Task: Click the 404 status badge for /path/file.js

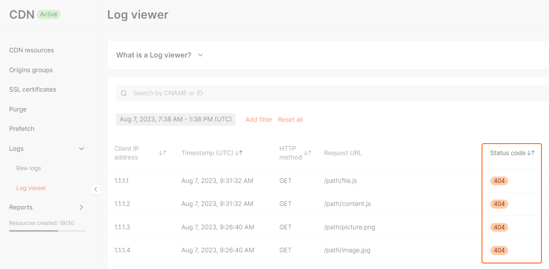Action: tap(499, 181)
